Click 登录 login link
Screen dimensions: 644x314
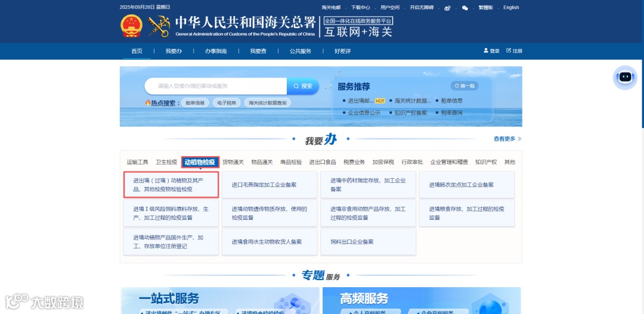pyautogui.click(x=494, y=51)
